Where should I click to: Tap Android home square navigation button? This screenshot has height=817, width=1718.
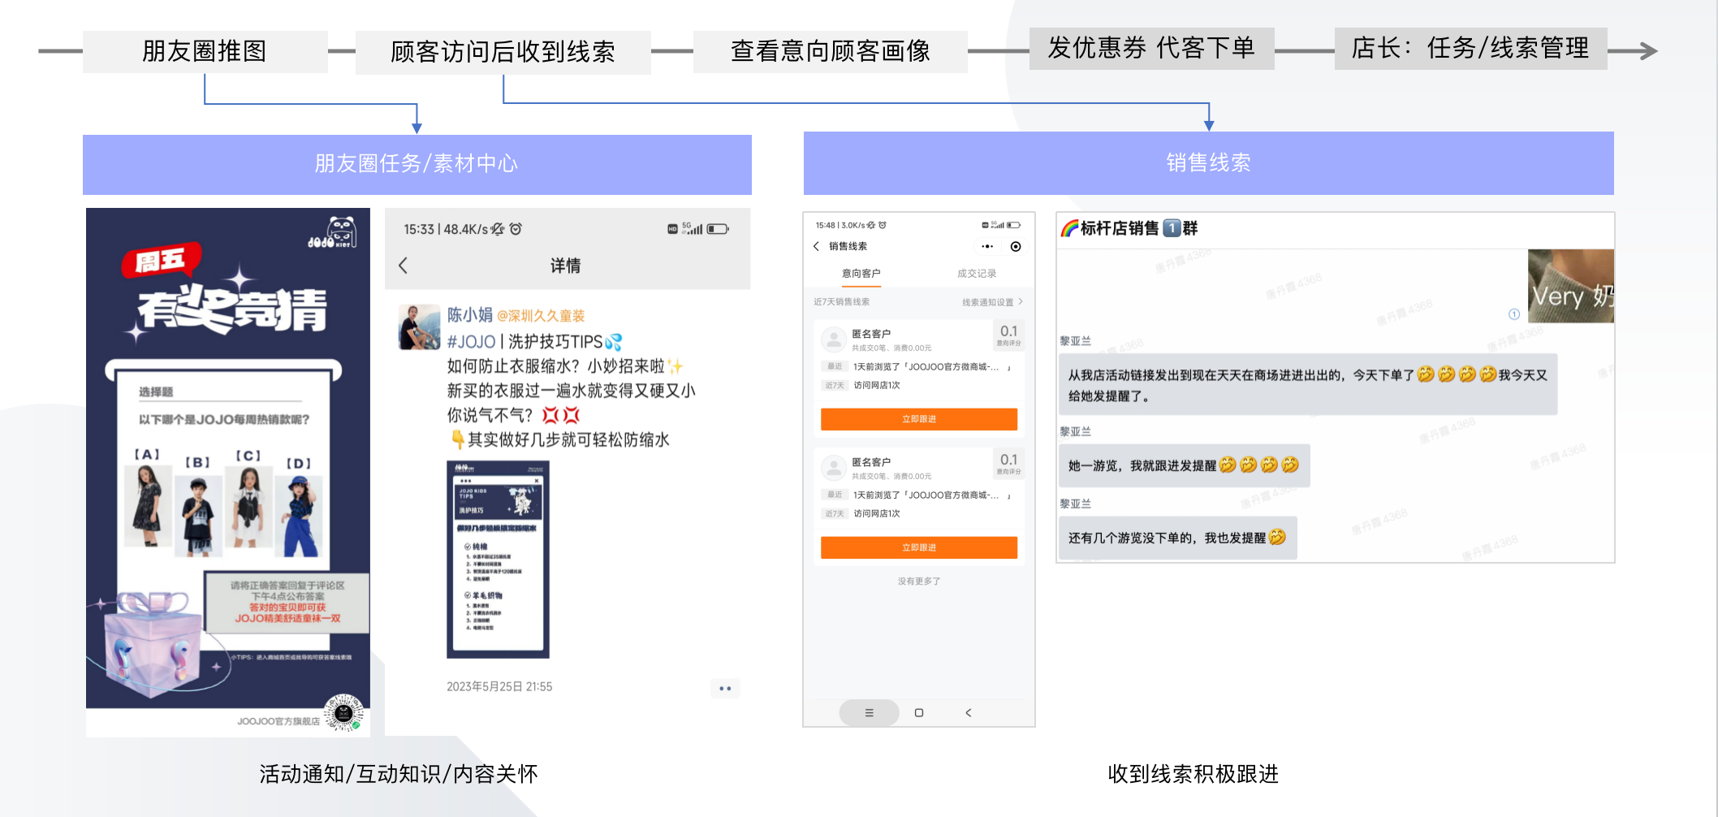pyautogui.click(x=919, y=713)
